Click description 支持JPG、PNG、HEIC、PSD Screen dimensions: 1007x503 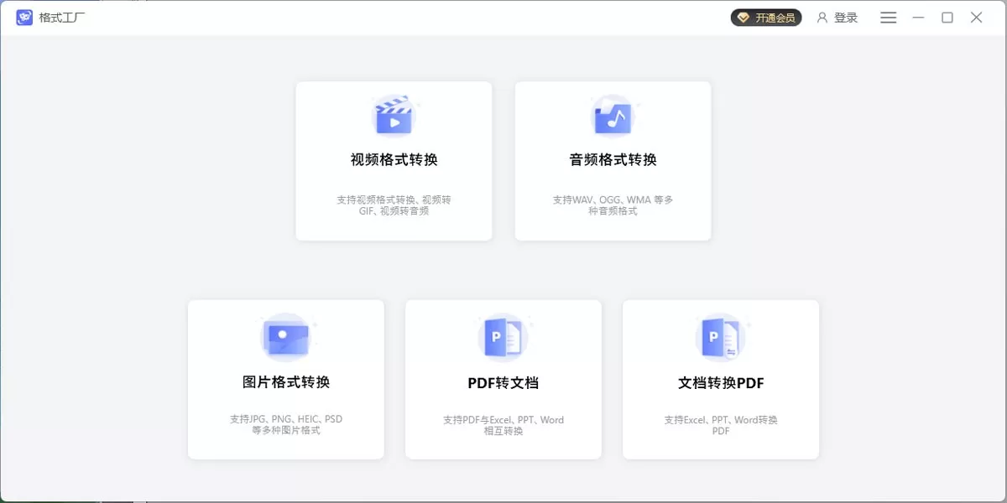coord(286,425)
